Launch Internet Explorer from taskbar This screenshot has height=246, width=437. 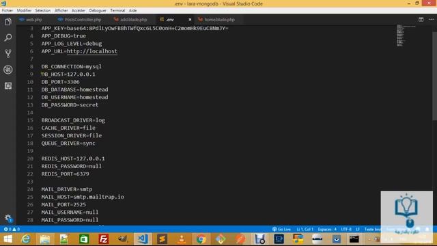coord(26,239)
